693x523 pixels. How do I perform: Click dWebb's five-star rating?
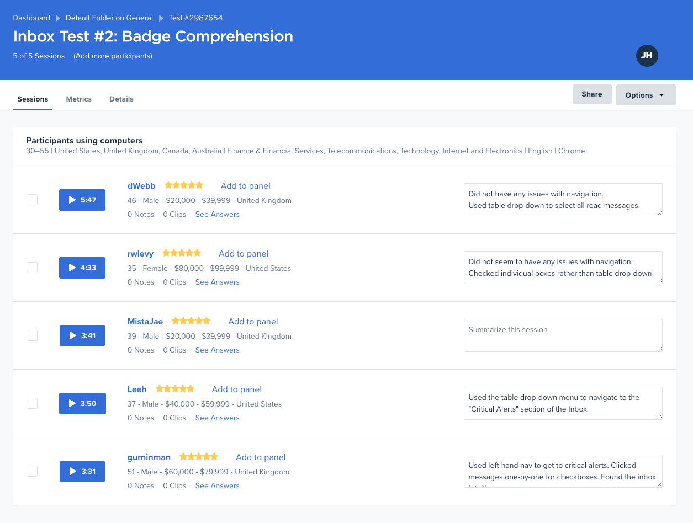(x=184, y=185)
